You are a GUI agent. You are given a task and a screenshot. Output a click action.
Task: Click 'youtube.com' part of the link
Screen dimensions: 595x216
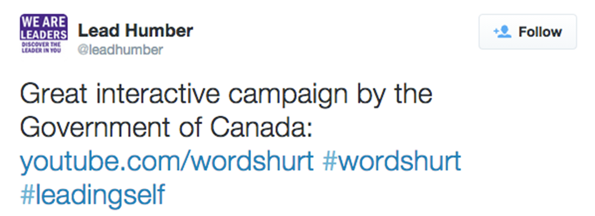click(111, 162)
